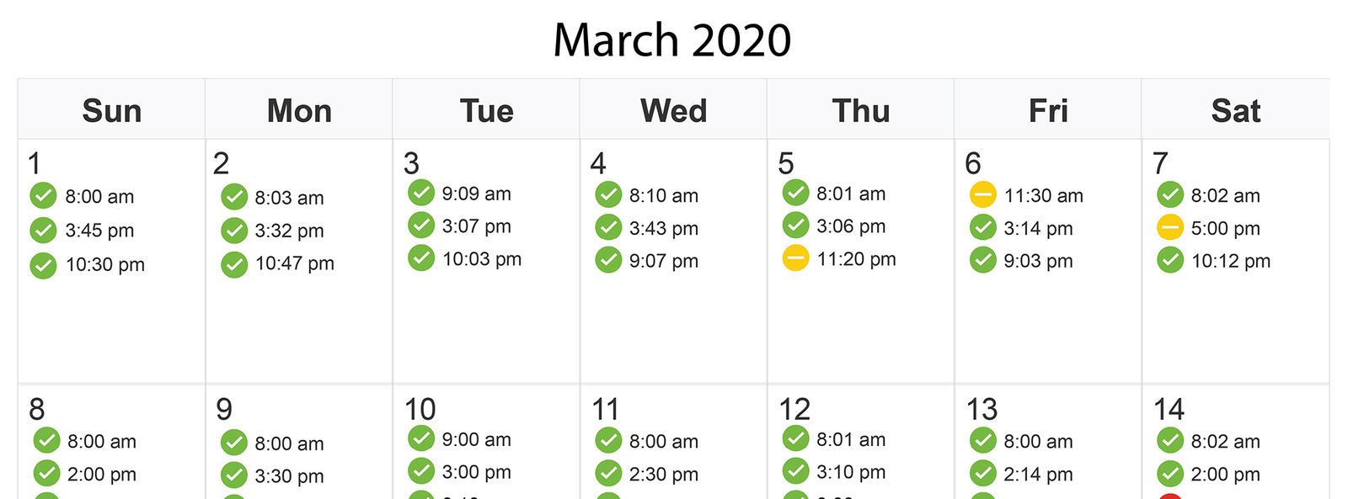
Task: Select the Wed column header
Action: coord(673,110)
